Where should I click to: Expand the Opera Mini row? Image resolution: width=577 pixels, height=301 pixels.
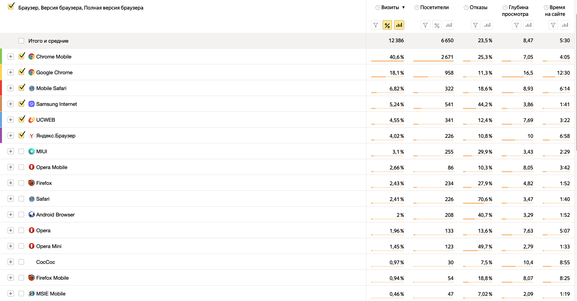11,246
